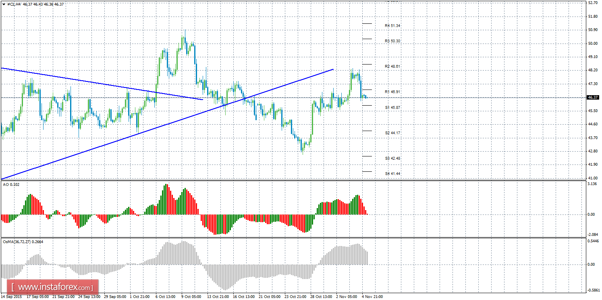Click the 29 Sep 05:00 date label

[115, 297]
